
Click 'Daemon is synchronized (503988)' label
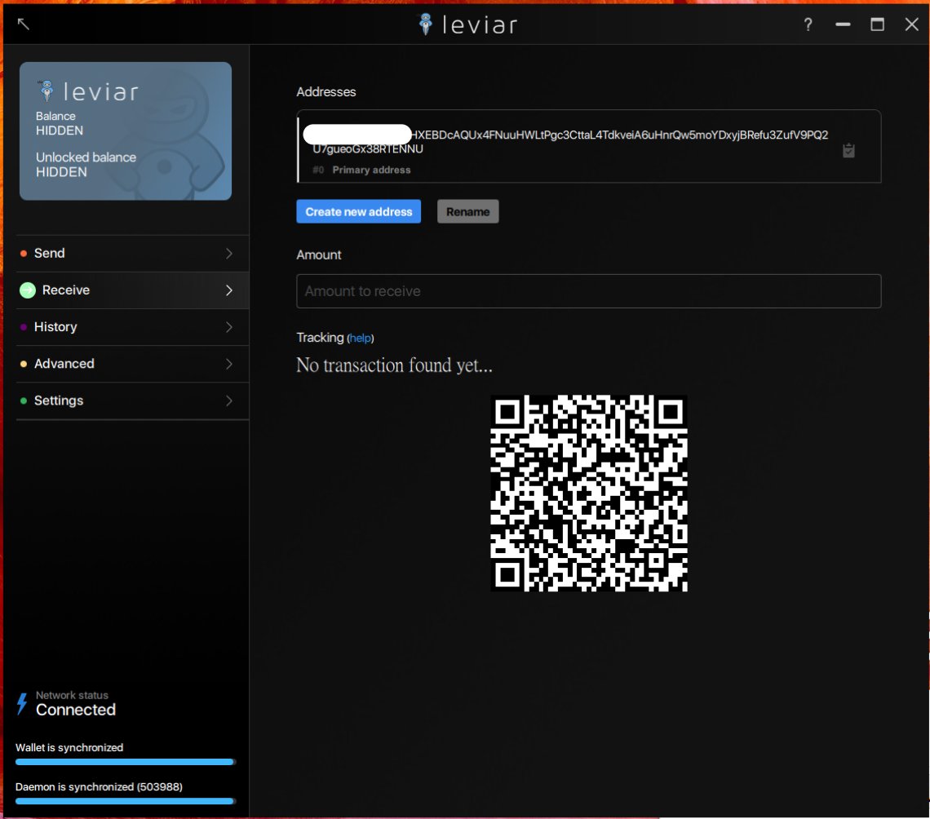pos(99,787)
